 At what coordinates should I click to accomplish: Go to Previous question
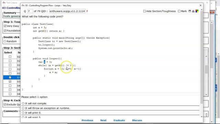tap(87, 120)
